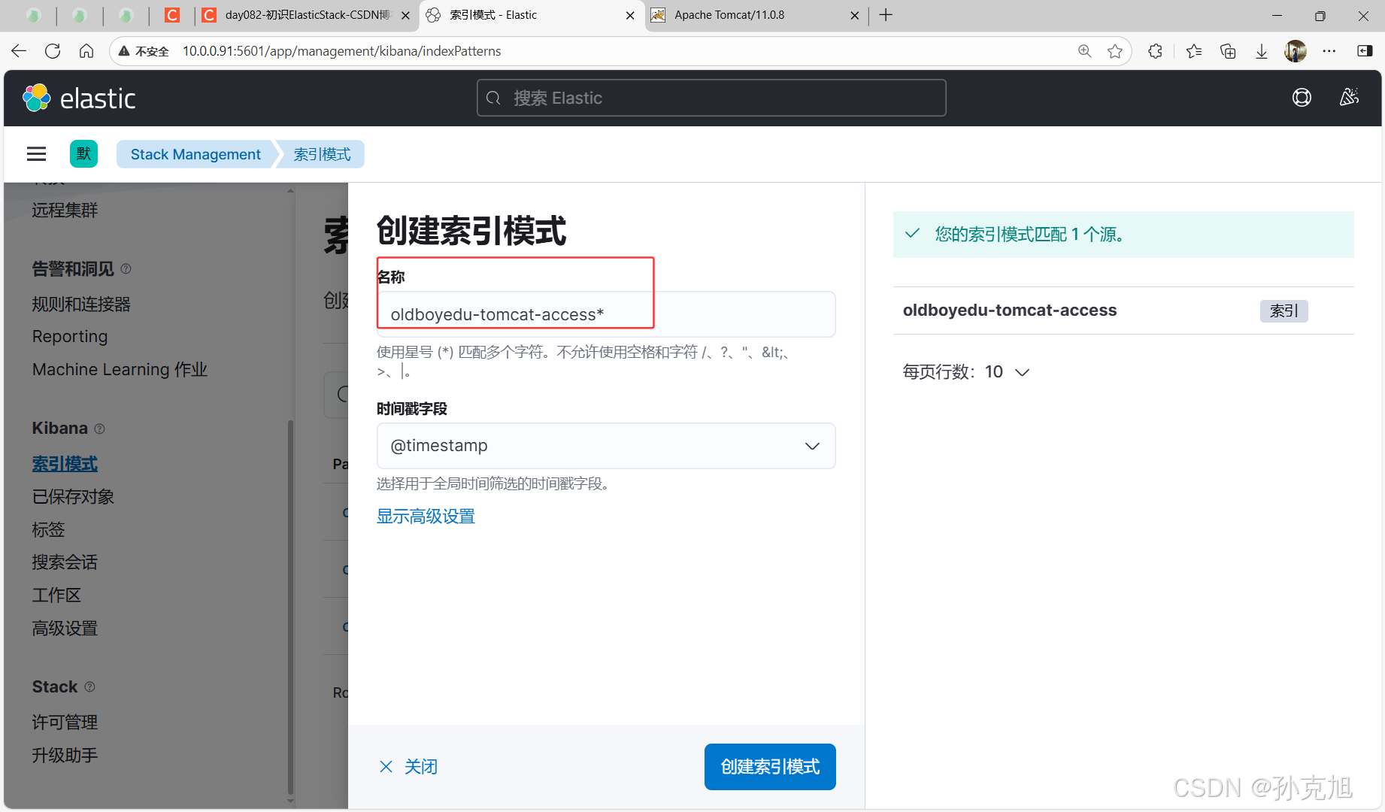1385x812 pixels.
Task: Open Reporting in sidebar
Action: click(x=70, y=337)
